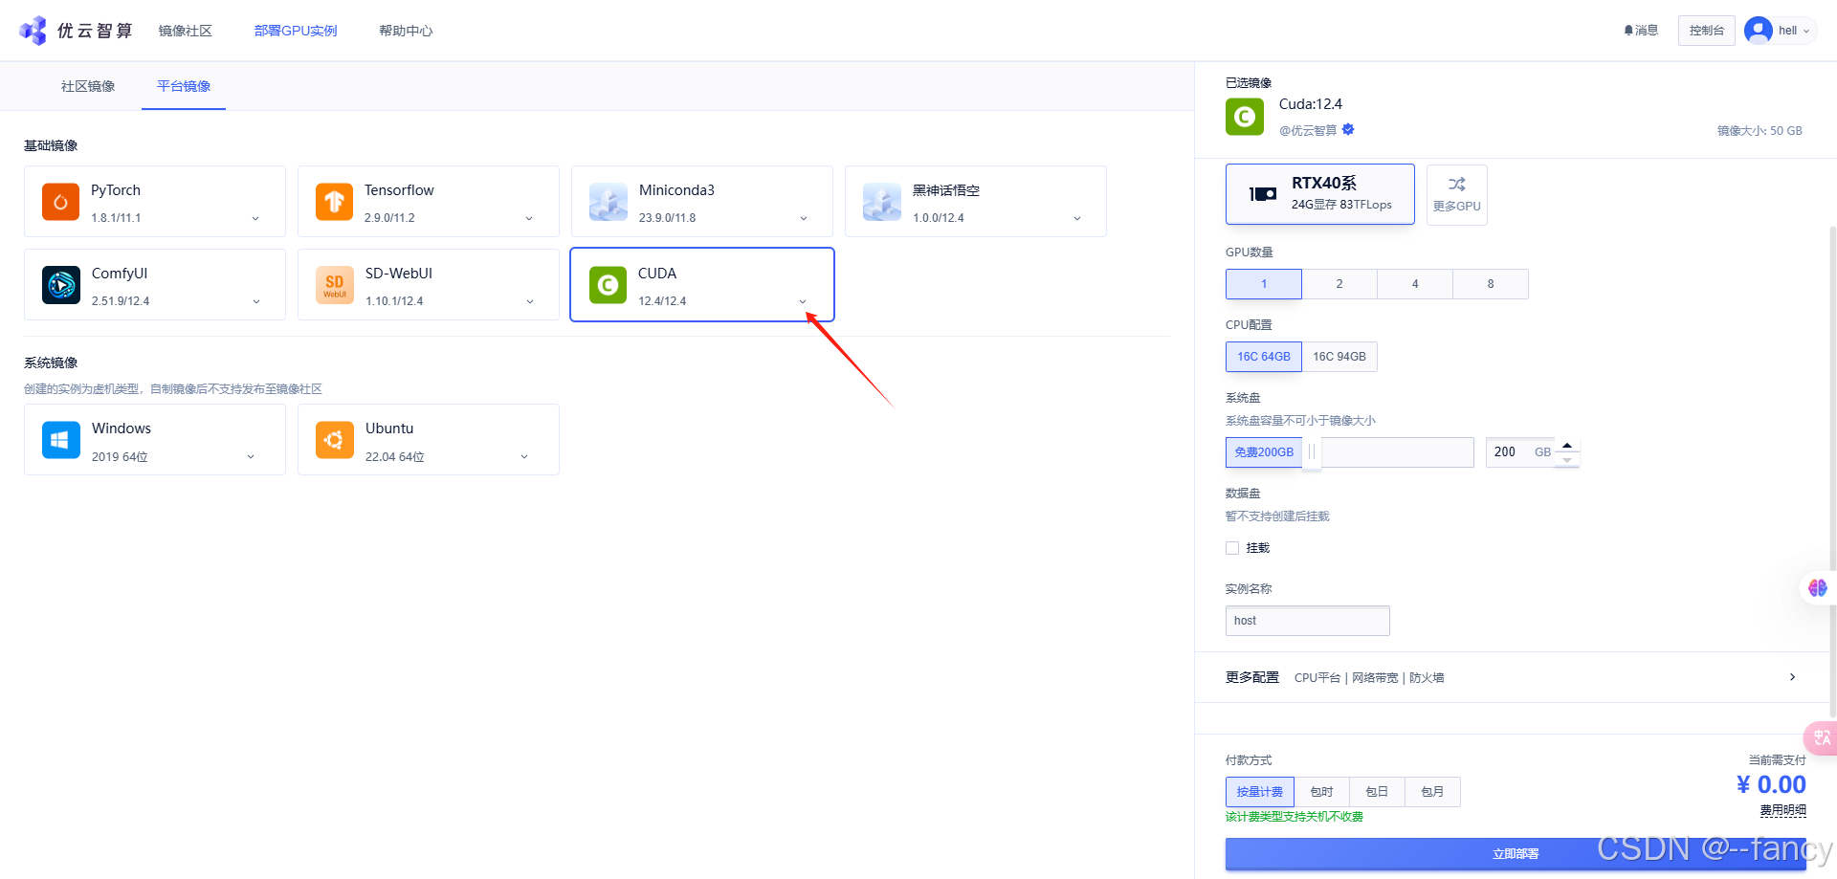The width and height of the screenshot is (1837, 879).
Task: Click the right panel vertical scrollbar
Action: 1832,471
